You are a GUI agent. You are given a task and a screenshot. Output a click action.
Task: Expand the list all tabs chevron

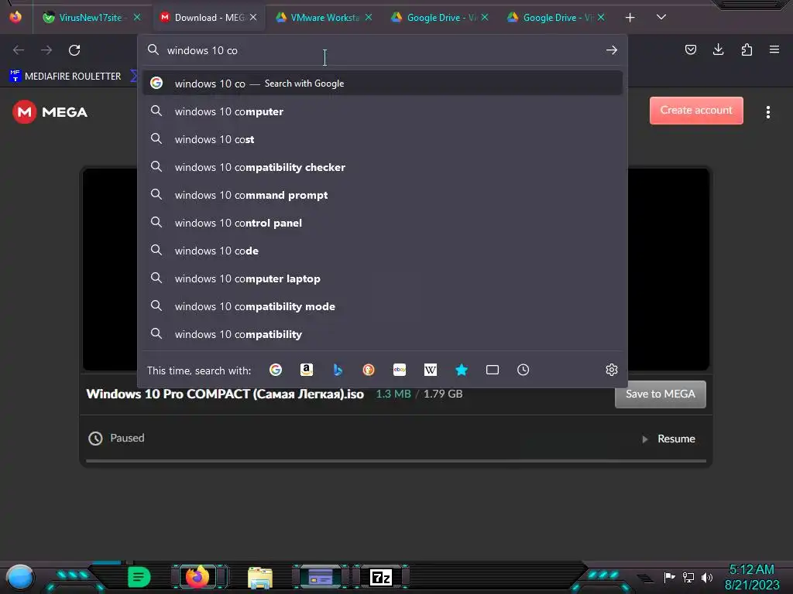click(661, 17)
